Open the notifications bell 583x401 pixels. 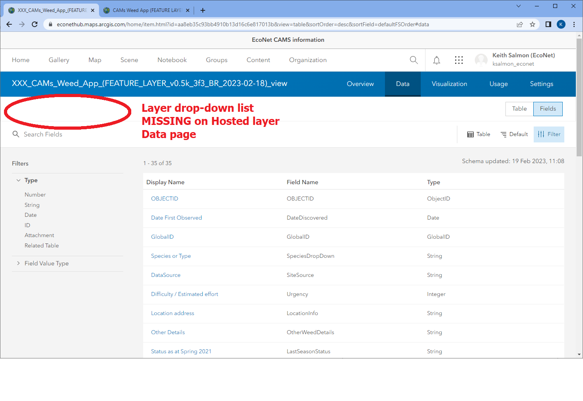click(436, 60)
